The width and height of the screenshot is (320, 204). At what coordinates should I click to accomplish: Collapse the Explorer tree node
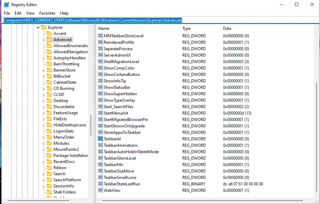tap(38, 27)
